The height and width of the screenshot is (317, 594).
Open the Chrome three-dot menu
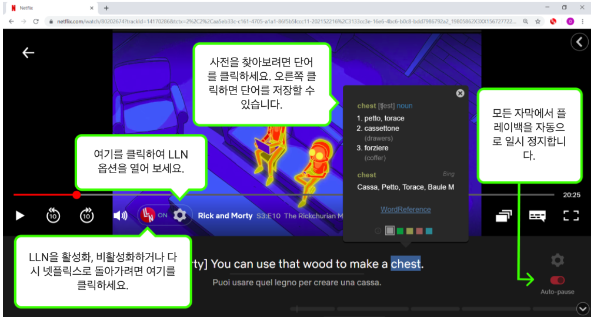583,22
